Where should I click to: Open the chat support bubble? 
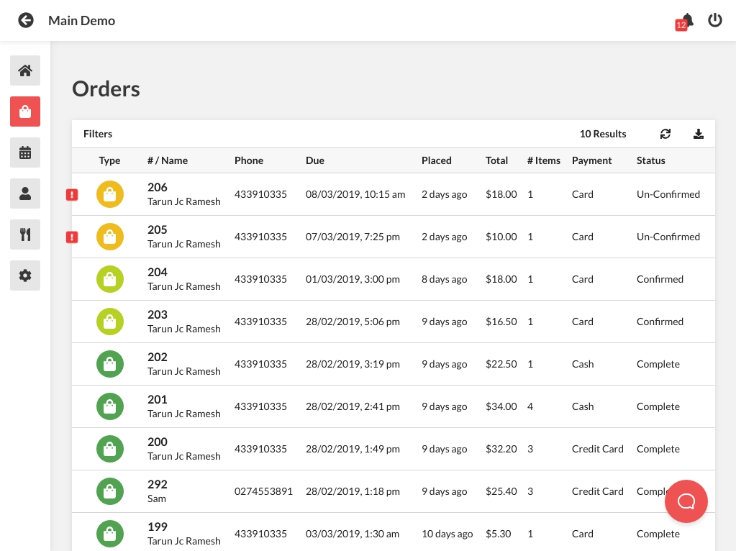tap(686, 501)
